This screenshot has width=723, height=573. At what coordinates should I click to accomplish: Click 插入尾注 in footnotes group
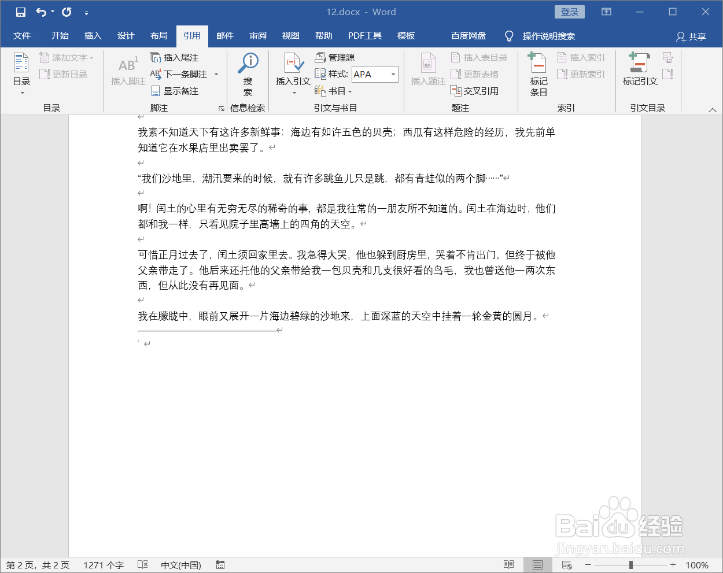(174, 58)
